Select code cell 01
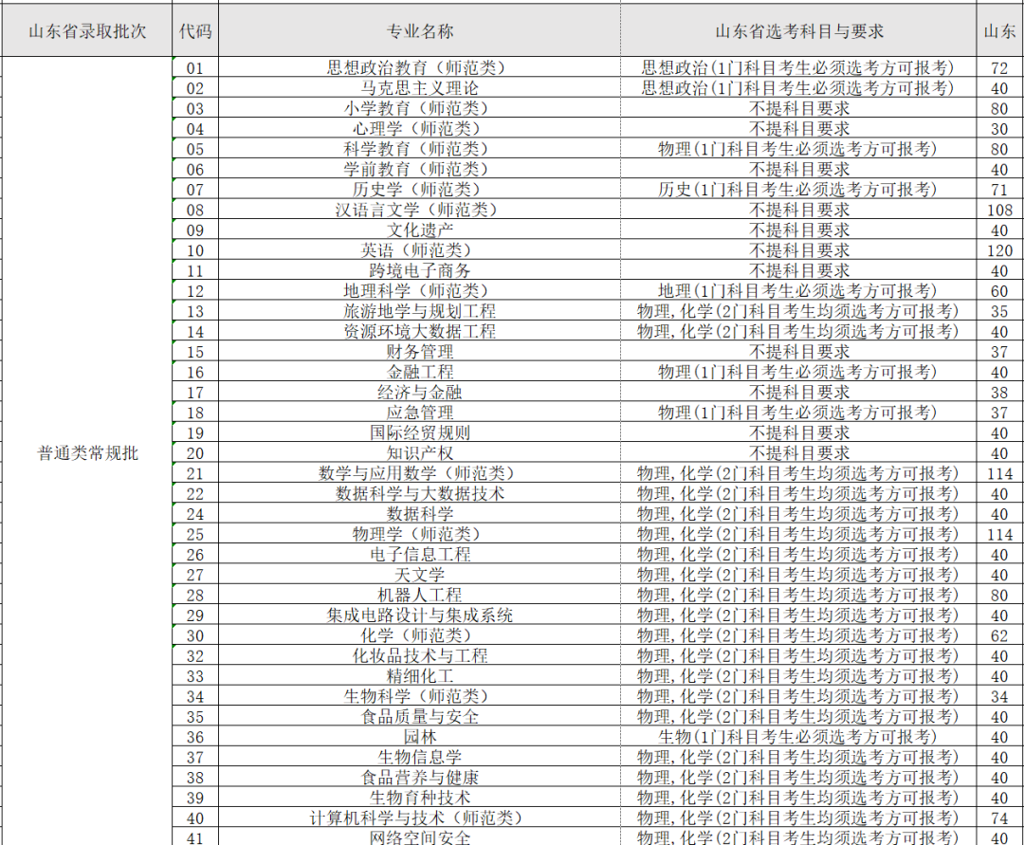The image size is (1024, 845). [x=195, y=67]
